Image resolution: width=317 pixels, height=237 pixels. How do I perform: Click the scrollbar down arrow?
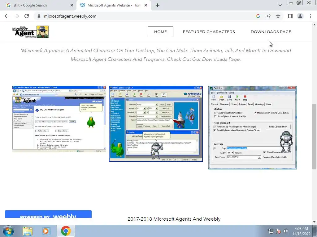[x=315, y=222]
